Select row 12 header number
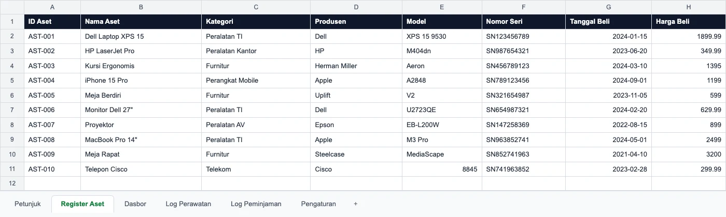The width and height of the screenshot is (726, 217). [12, 183]
